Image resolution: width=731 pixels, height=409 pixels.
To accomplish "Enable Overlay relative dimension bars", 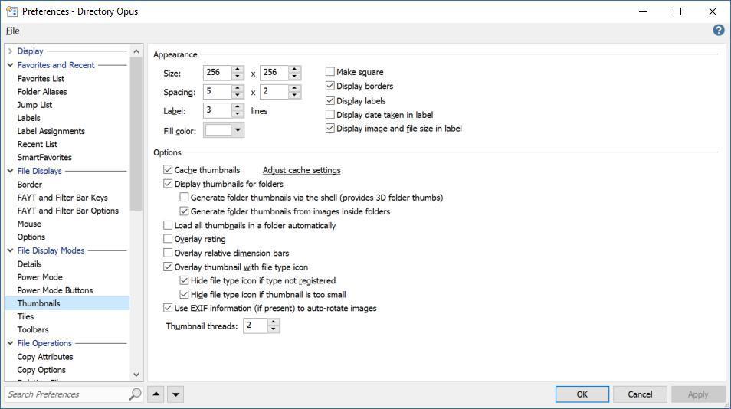I will tap(168, 253).
